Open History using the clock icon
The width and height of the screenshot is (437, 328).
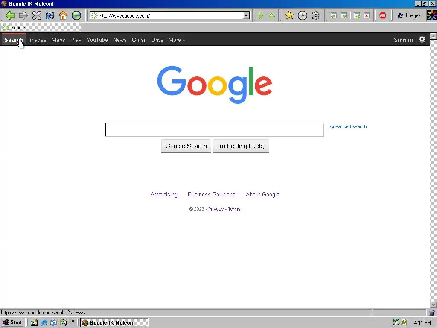[x=303, y=15]
